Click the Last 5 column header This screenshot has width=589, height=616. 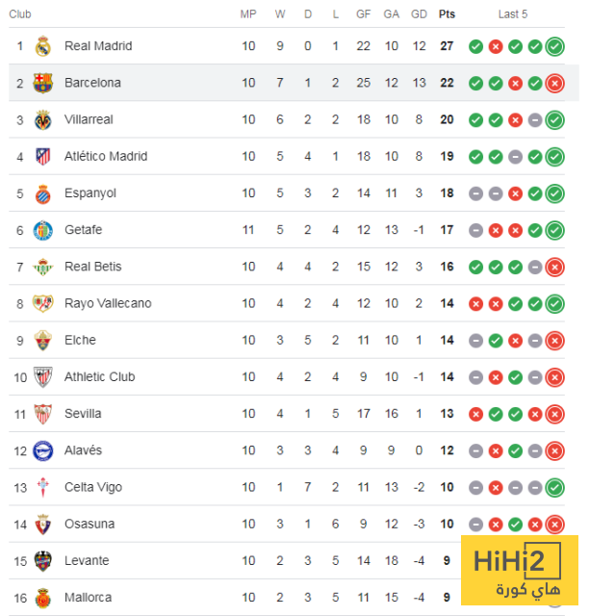click(512, 14)
